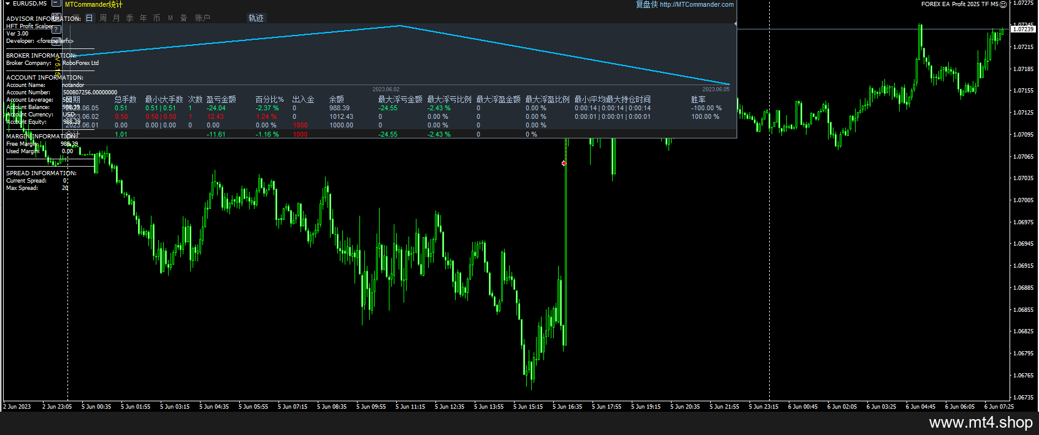This screenshot has width=1039, height=435.
Task: Select the 账户 (account) tab
Action: (x=202, y=18)
